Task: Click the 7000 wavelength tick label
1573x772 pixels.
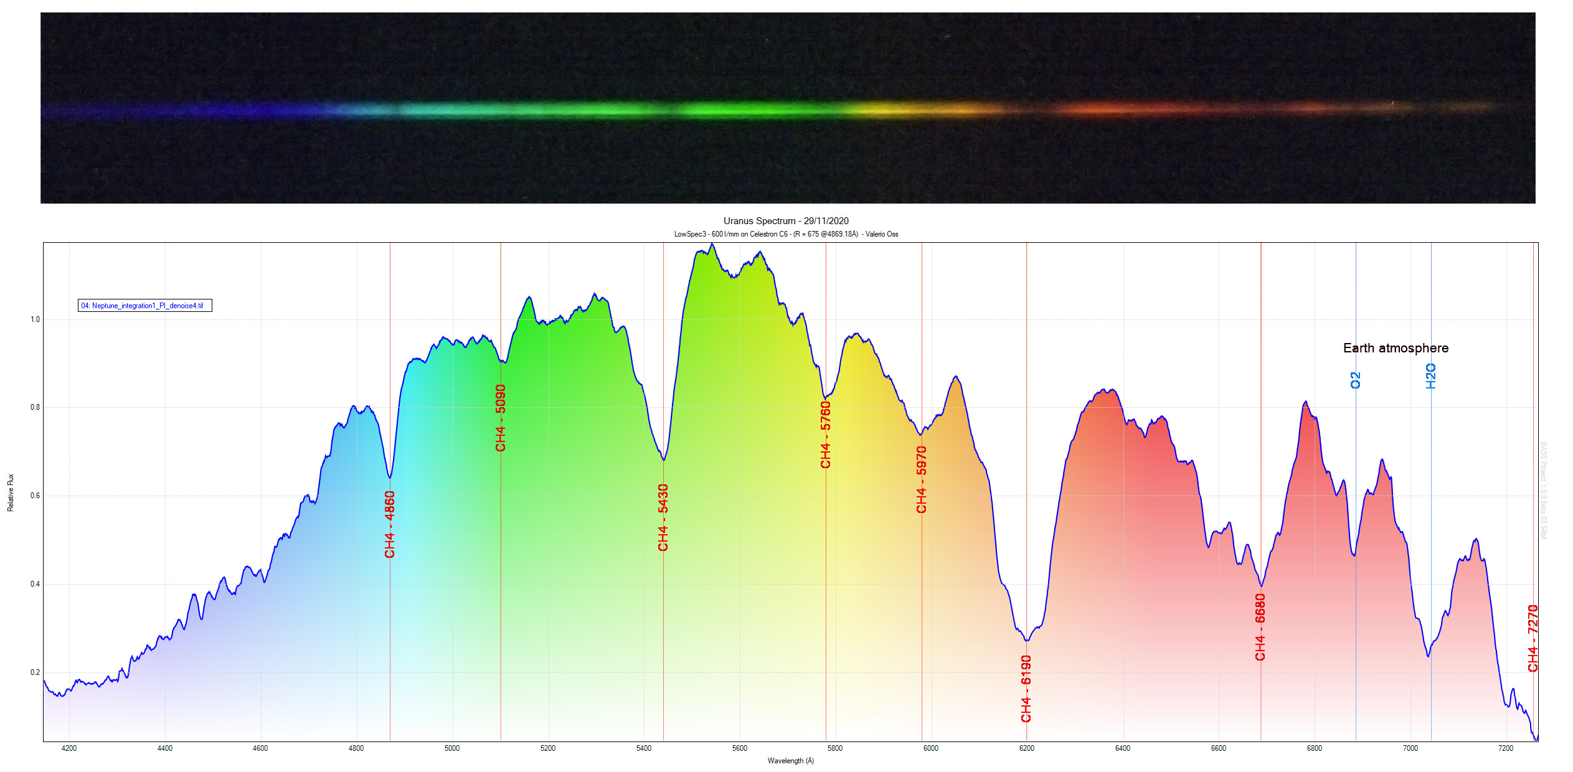Action: point(1410,748)
